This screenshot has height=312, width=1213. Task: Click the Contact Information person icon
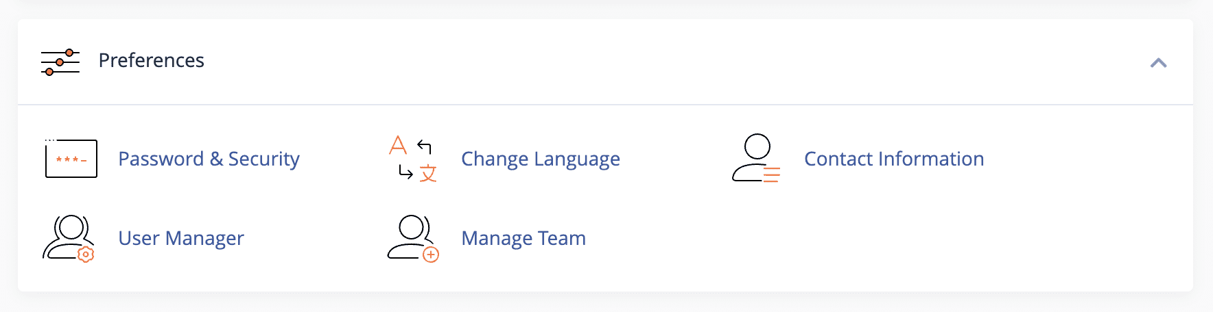click(x=756, y=158)
